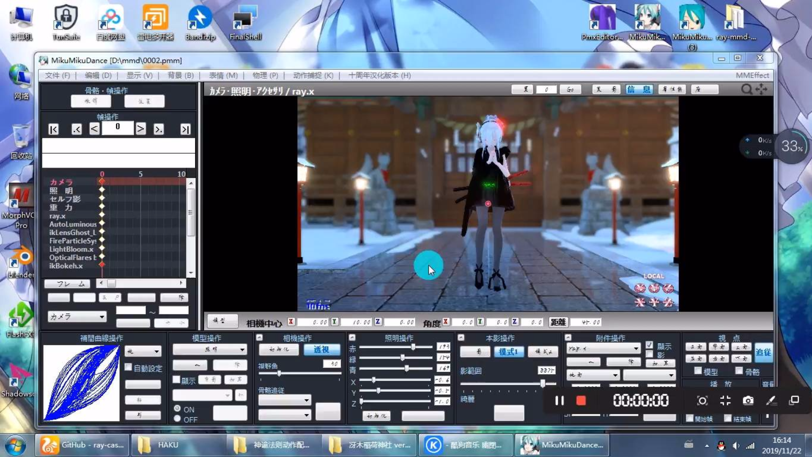Click the viewport magnifier zoom icon
Image resolution: width=812 pixels, height=457 pixels.
746,89
